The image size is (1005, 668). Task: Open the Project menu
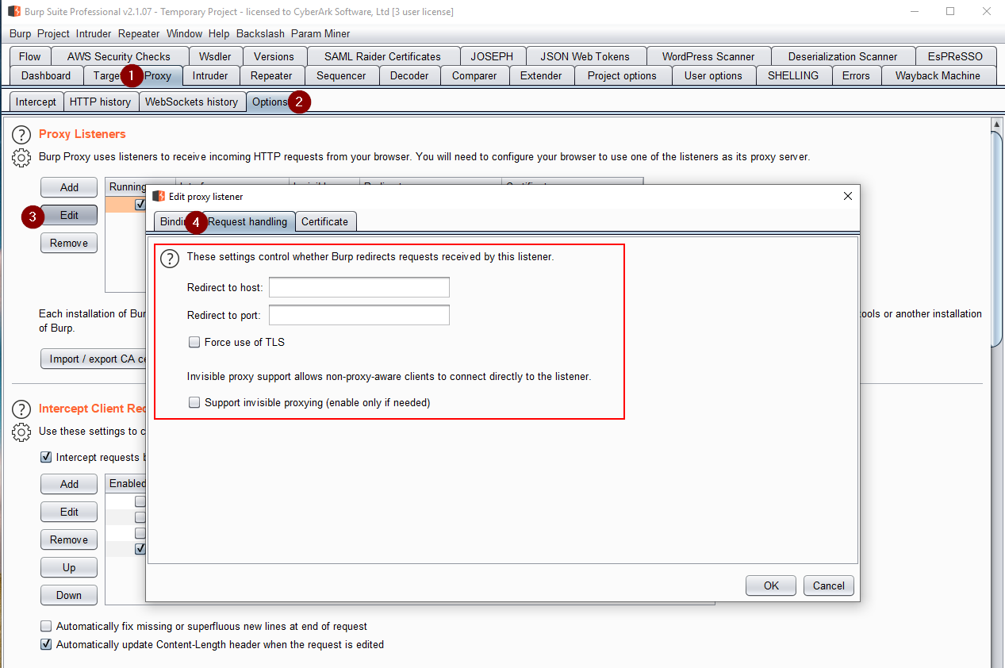tap(54, 34)
